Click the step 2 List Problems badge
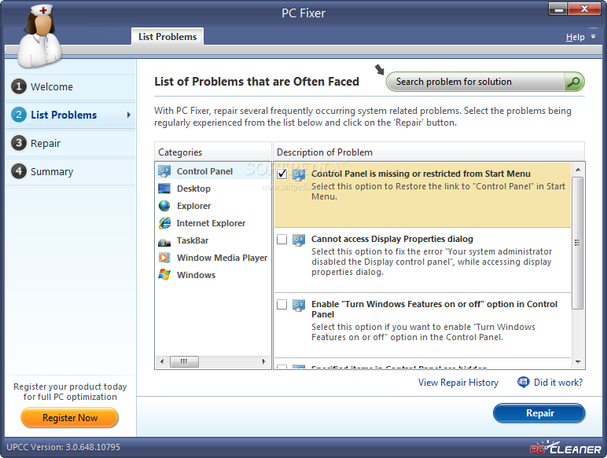Viewport: 607px width, 458px height. [x=19, y=115]
